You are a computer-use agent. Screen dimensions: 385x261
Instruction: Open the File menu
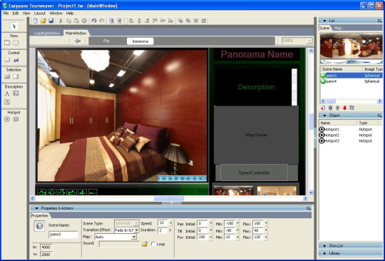pyautogui.click(x=6, y=14)
